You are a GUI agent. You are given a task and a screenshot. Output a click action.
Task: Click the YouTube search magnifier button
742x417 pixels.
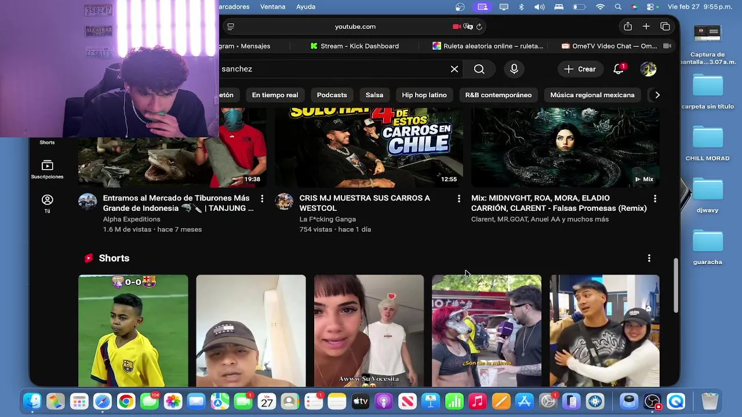click(479, 69)
